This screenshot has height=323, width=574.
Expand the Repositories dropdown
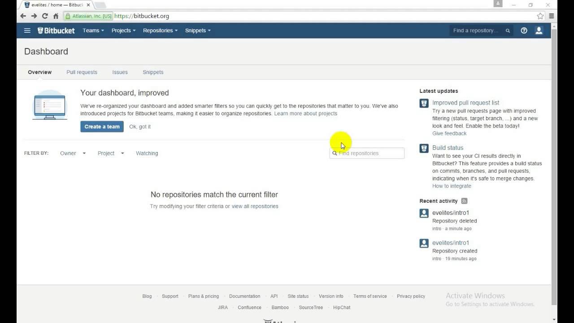160,31
